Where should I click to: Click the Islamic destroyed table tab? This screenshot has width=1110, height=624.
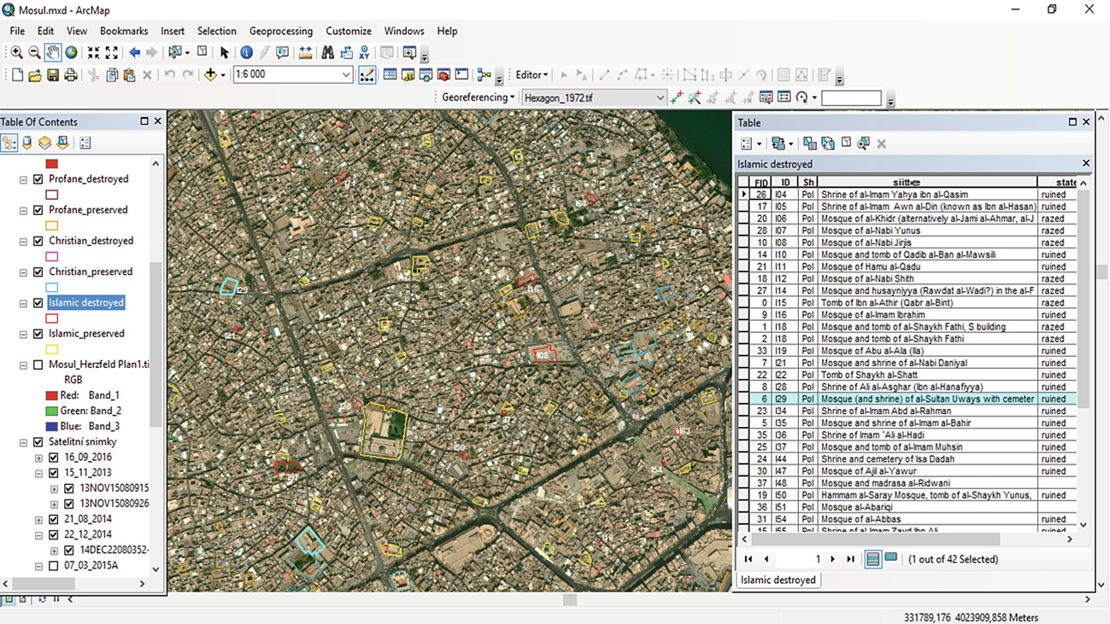pyautogui.click(x=778, y=580)
